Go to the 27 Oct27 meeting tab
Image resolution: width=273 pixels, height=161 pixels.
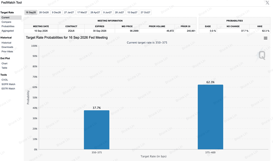145,12
